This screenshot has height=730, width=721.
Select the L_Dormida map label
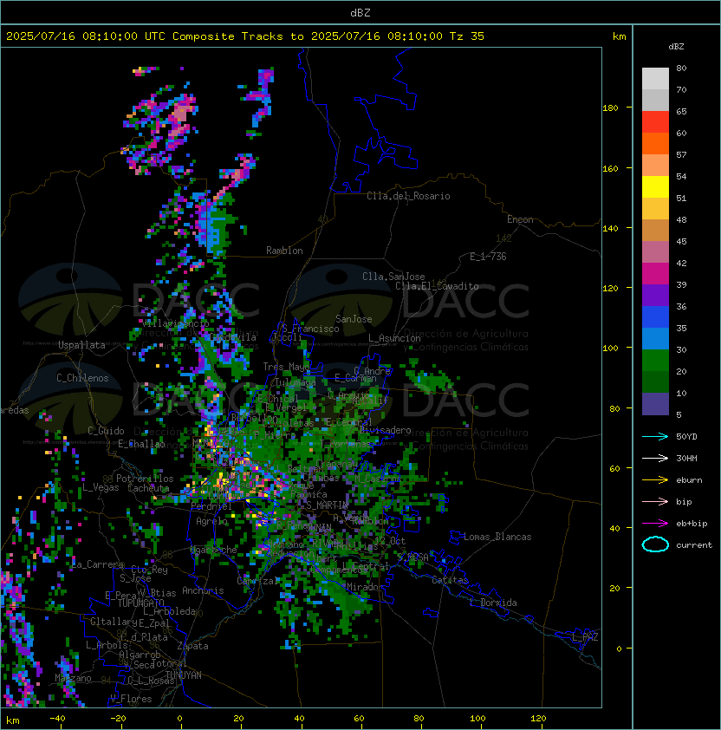[493, 603]
